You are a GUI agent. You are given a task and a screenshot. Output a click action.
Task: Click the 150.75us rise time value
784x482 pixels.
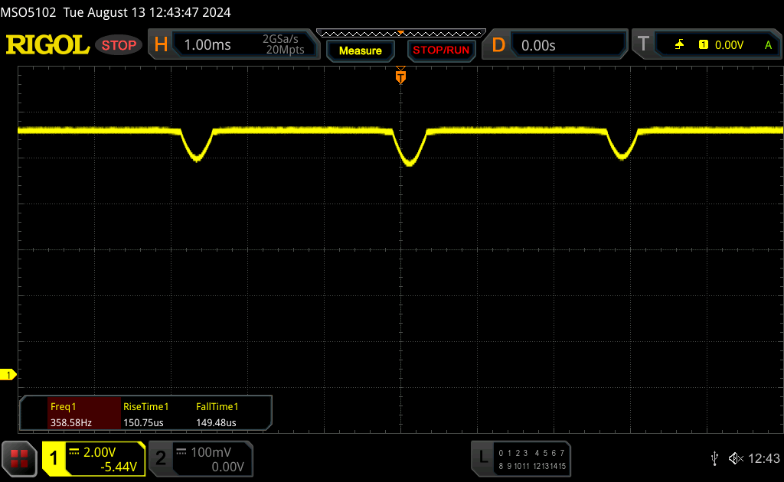(143, 422)
